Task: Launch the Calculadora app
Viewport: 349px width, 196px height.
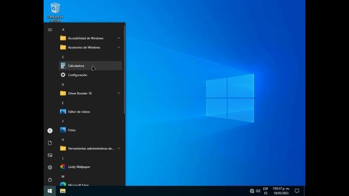Action: click(x=90, y=66)
